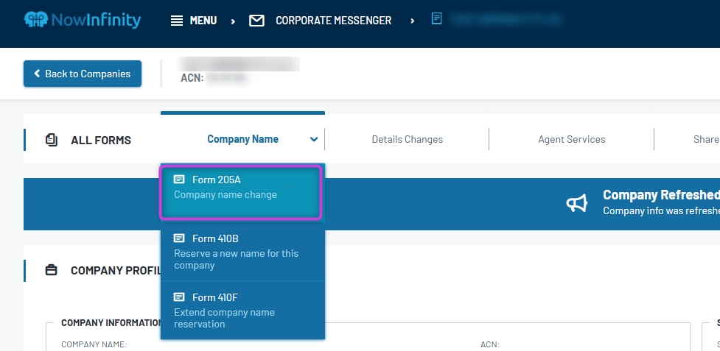Image resolution: width=720 pixels, height=351 pixels.
Task: Click the Form 205A form icon
Action: click(x=179, y=179)
